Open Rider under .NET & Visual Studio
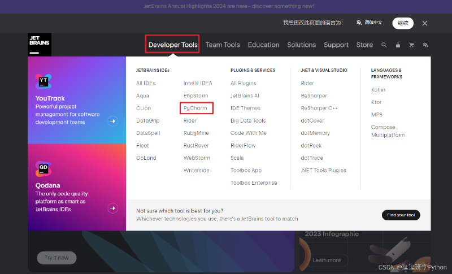Image resolution: width=452 pixels, height=274 pixels. (307, 83)
